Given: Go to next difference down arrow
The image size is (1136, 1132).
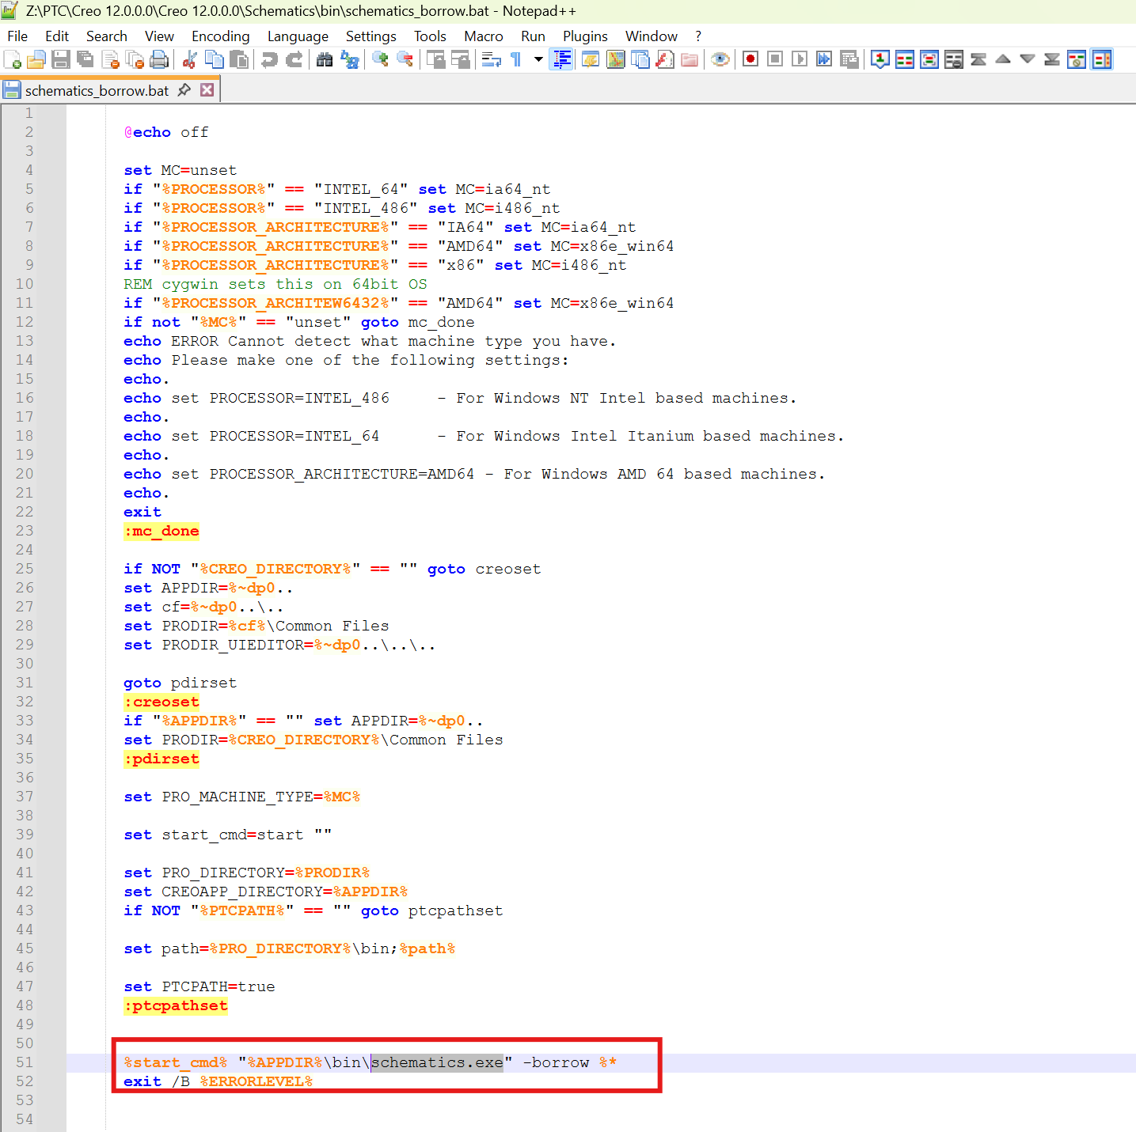Looking at the screenshot, I should 1027,59.
